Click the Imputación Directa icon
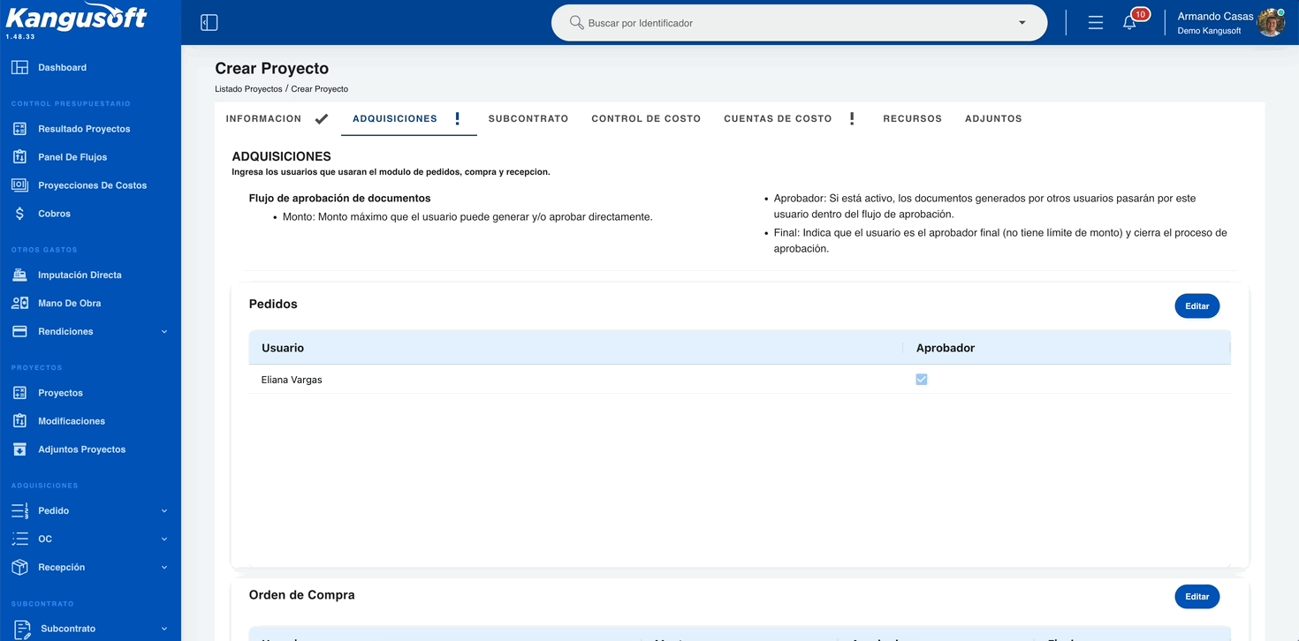The width and height of the screenshot is (1299, 641). click(x=19, y=275)
